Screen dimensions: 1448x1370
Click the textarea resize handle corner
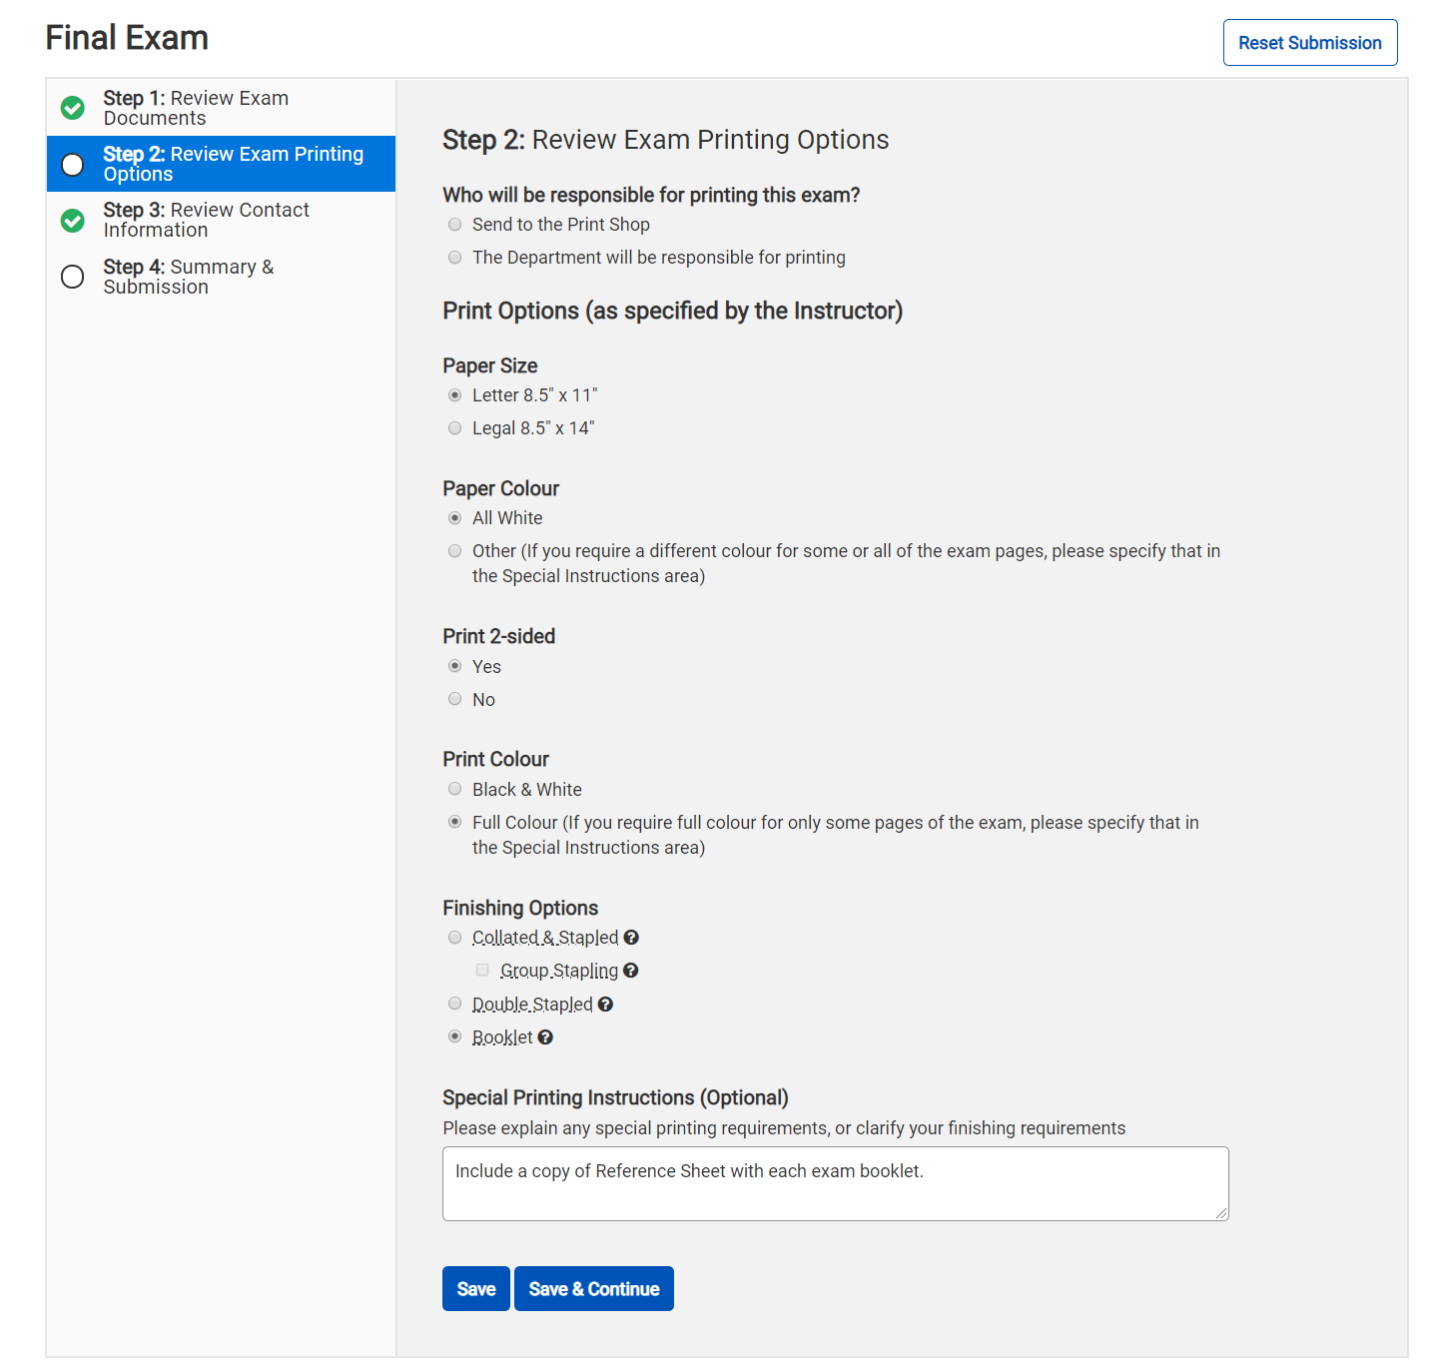(x=1221, y=1213)
